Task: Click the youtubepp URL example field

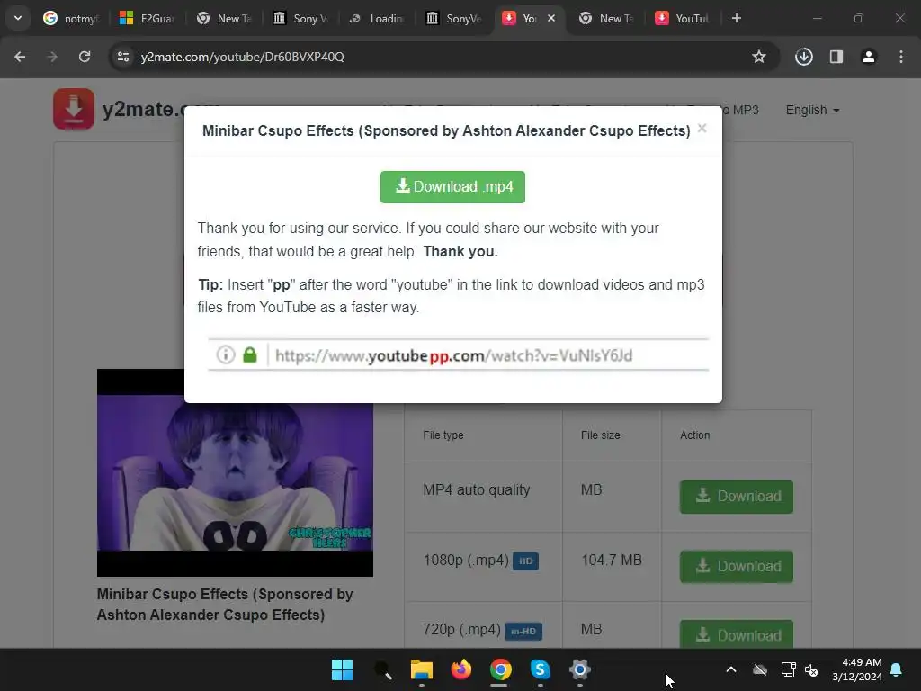Action: [x=458, y=354]
